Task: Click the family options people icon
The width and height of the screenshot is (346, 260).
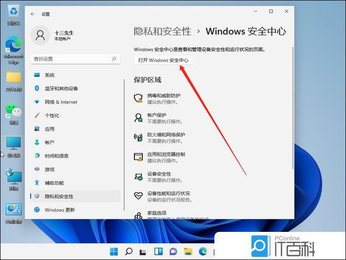Action: pyautogui.click(x=138, y=216)
